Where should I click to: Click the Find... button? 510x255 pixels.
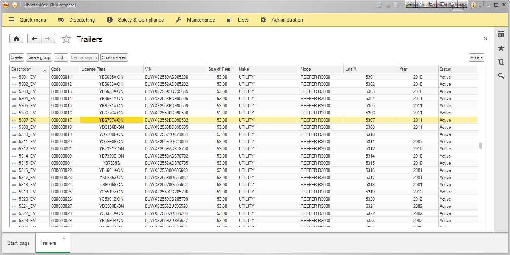click(x=60, y=57)
